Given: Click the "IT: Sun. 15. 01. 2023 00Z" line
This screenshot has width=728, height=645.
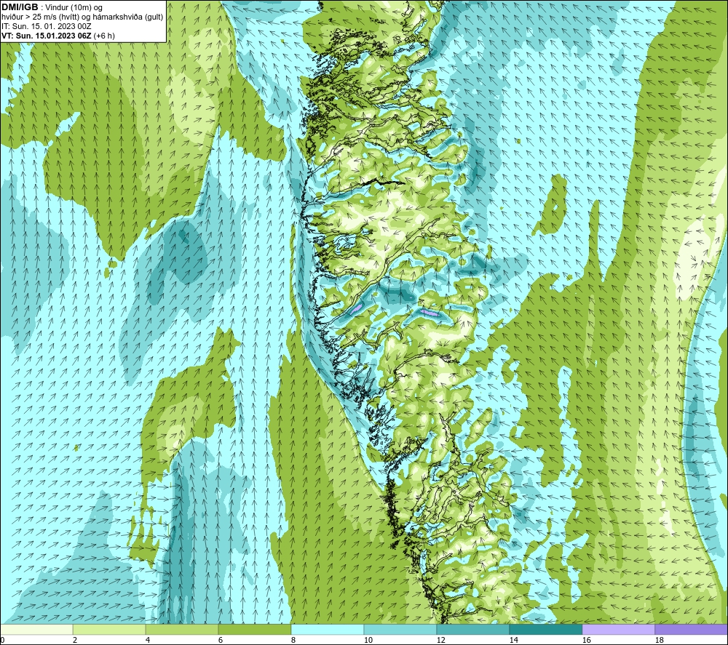Looking at the screenshot, I should (x=47, y=26).
